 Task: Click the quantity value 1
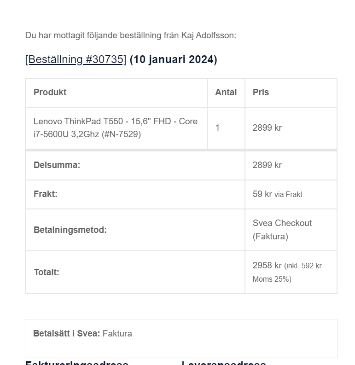[x=217, y=128]
